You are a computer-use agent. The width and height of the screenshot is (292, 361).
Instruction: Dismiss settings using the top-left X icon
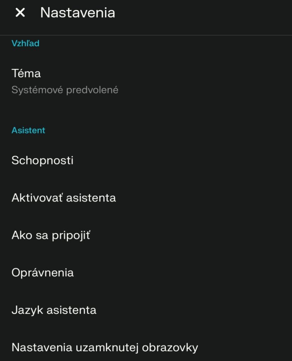coord(20,13)
